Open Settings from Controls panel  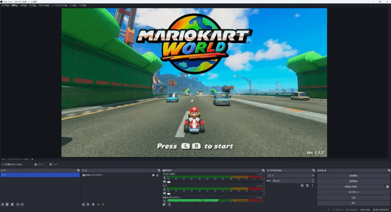[x=353, y=198]
